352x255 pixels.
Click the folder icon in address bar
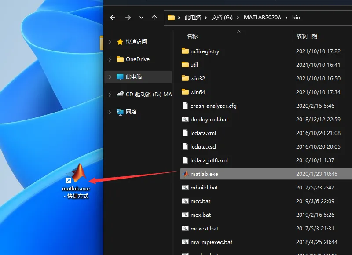point(171,18)
